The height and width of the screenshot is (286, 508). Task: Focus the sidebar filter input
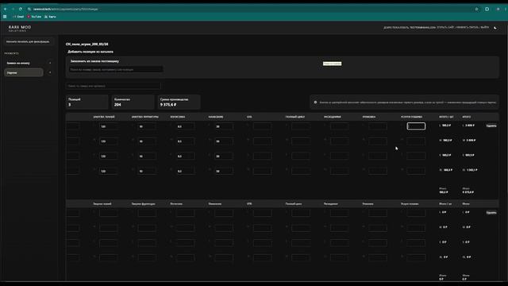click(29, 42)
